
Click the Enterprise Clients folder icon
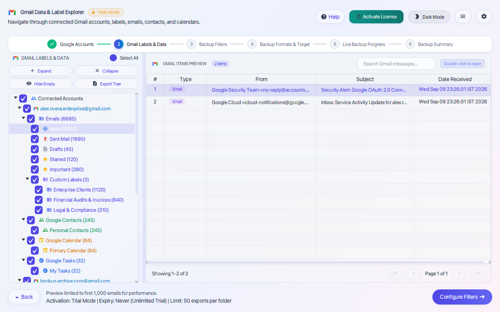click(49, 190)
